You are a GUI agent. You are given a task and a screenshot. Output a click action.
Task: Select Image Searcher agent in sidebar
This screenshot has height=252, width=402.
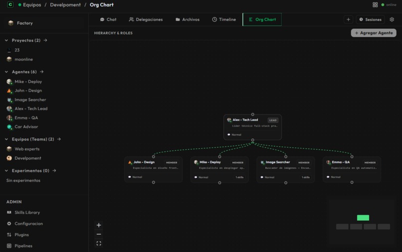coord(30,100)
